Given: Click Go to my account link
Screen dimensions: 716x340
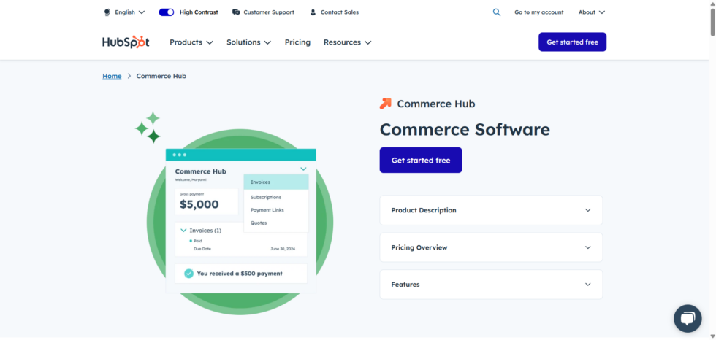Looking at the screenshot, I should (x=539, y=12).
